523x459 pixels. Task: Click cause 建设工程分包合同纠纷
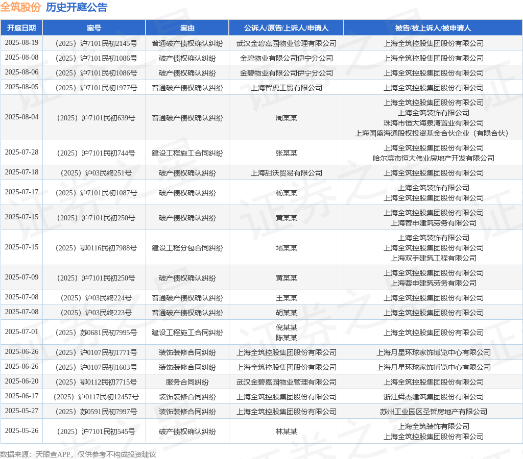(x=187, y=248)
